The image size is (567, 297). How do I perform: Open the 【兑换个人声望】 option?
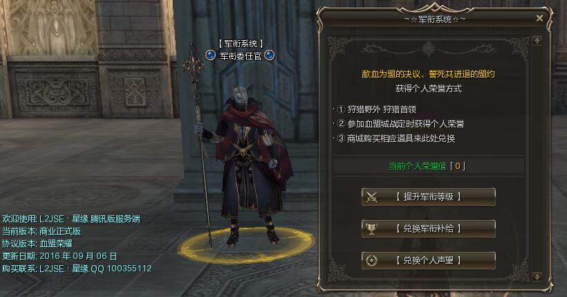[429, 260]
